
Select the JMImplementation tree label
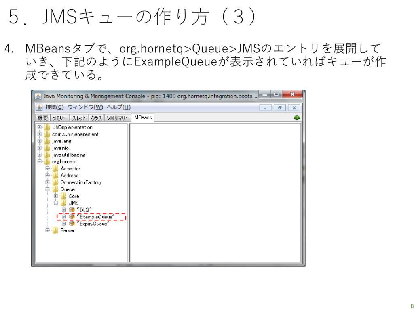72,127
